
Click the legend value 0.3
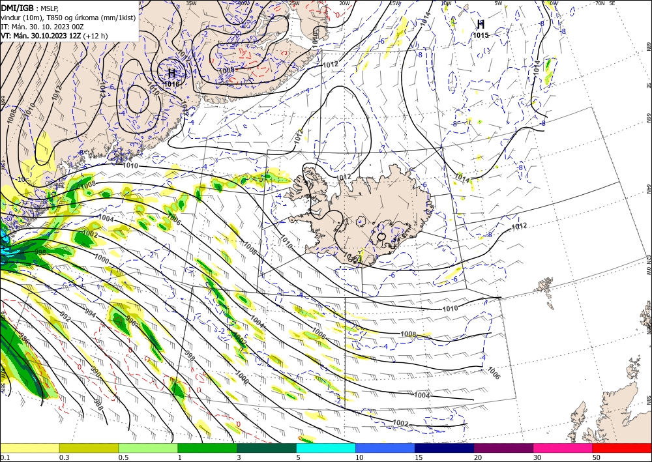coord(64,457)
